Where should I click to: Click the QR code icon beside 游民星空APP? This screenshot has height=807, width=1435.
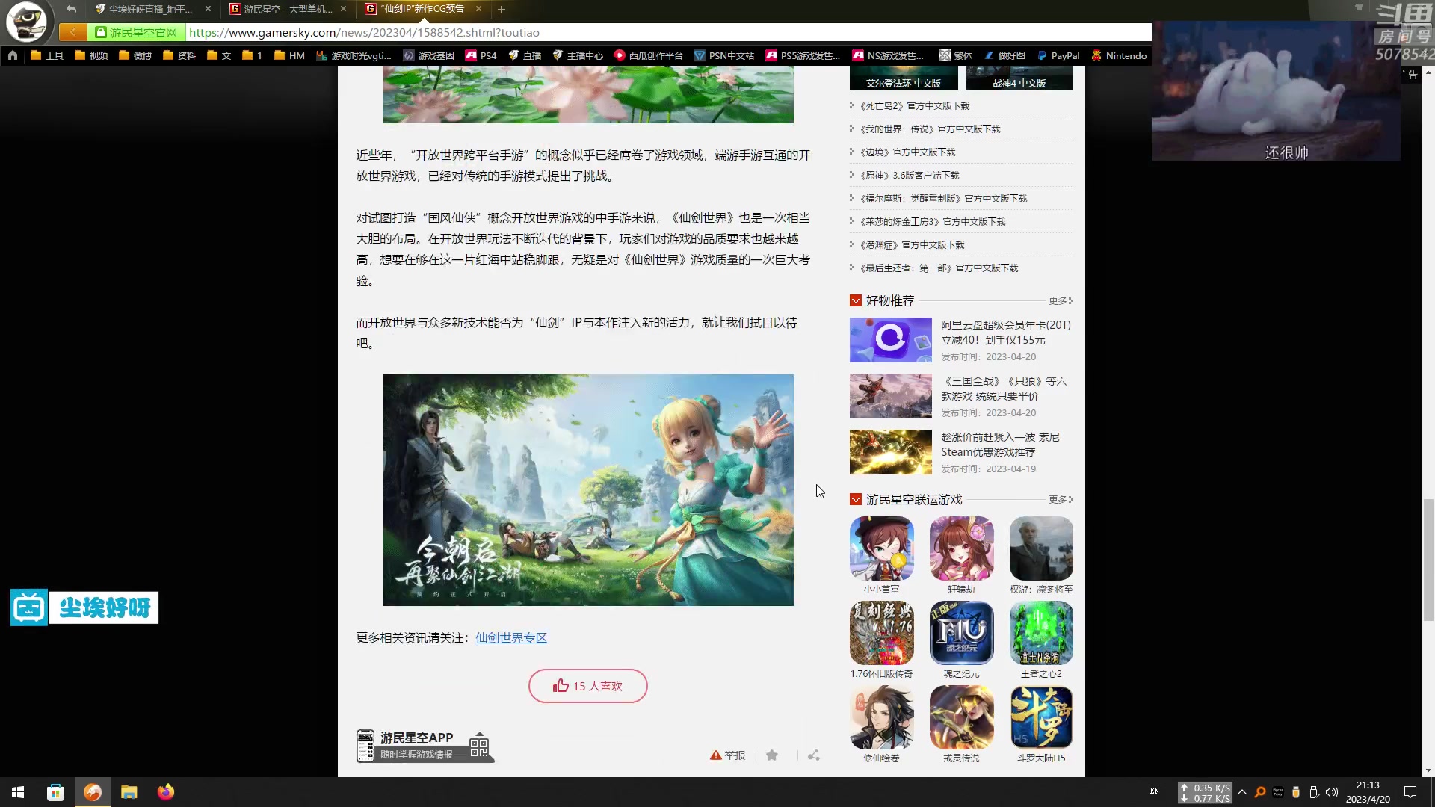point(479,746)
